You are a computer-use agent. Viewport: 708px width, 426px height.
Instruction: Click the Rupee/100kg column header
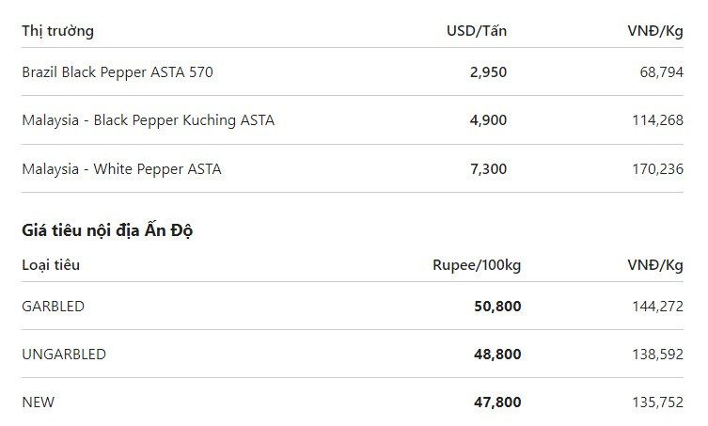(477, 265)
